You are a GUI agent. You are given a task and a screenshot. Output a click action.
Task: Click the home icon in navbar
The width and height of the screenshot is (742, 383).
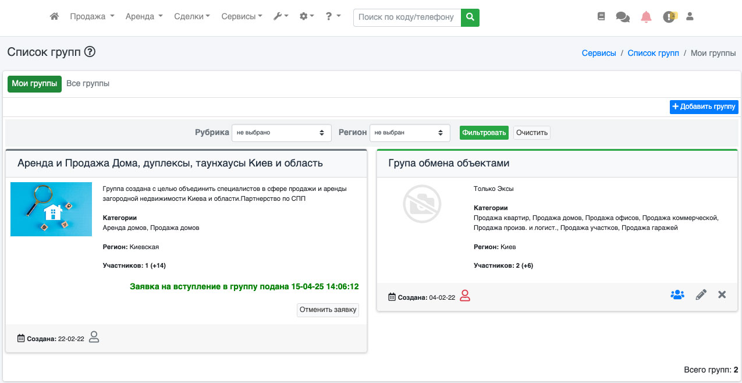point(54,17)
